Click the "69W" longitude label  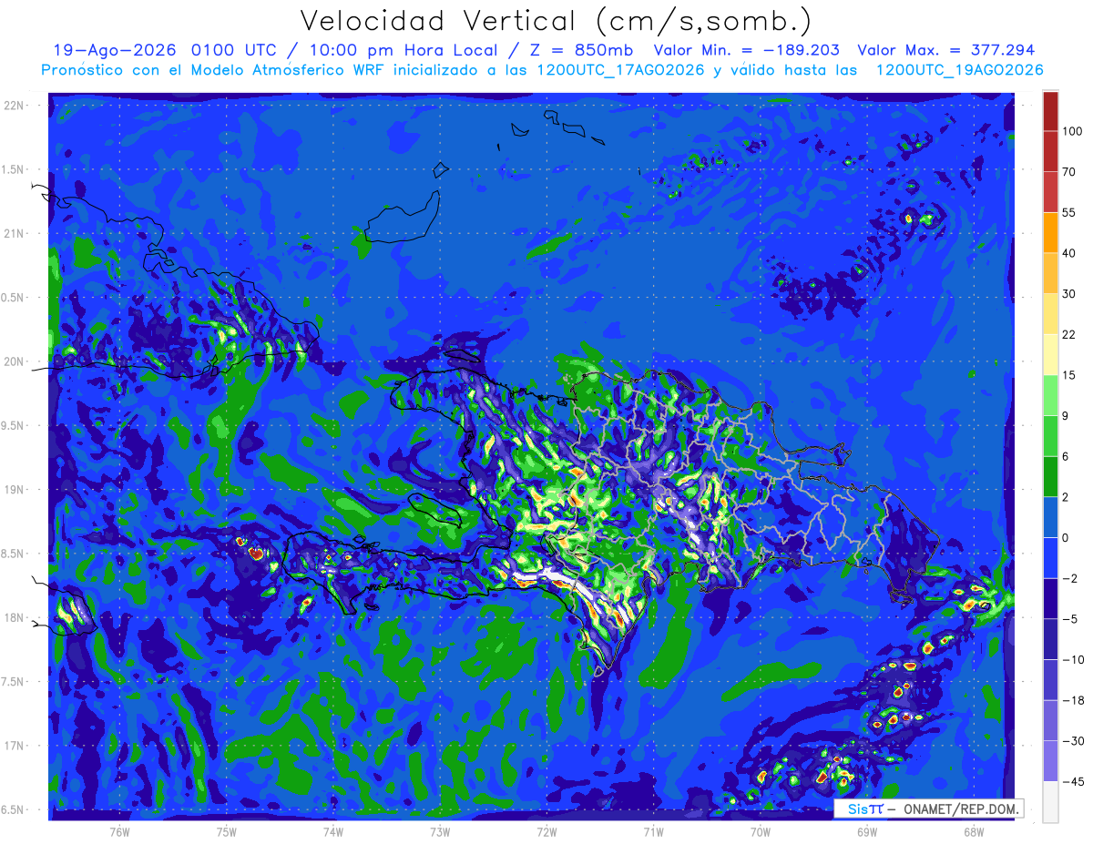point(866,830)
